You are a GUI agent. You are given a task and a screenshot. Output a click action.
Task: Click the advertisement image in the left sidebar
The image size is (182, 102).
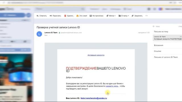tap(16, 78)
